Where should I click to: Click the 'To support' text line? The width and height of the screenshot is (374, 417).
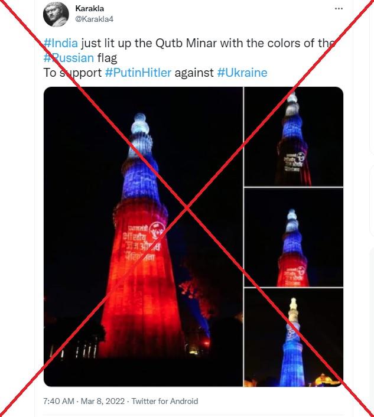[x=72, y=73]
